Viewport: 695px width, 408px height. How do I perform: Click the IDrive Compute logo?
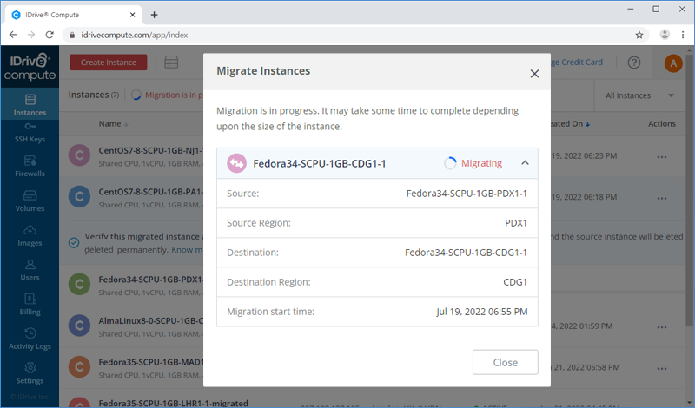30,67
